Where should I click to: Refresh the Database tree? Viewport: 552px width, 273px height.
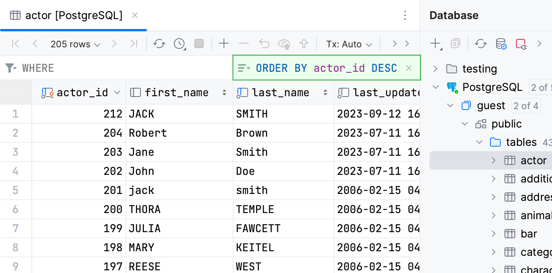click(481, 44)
